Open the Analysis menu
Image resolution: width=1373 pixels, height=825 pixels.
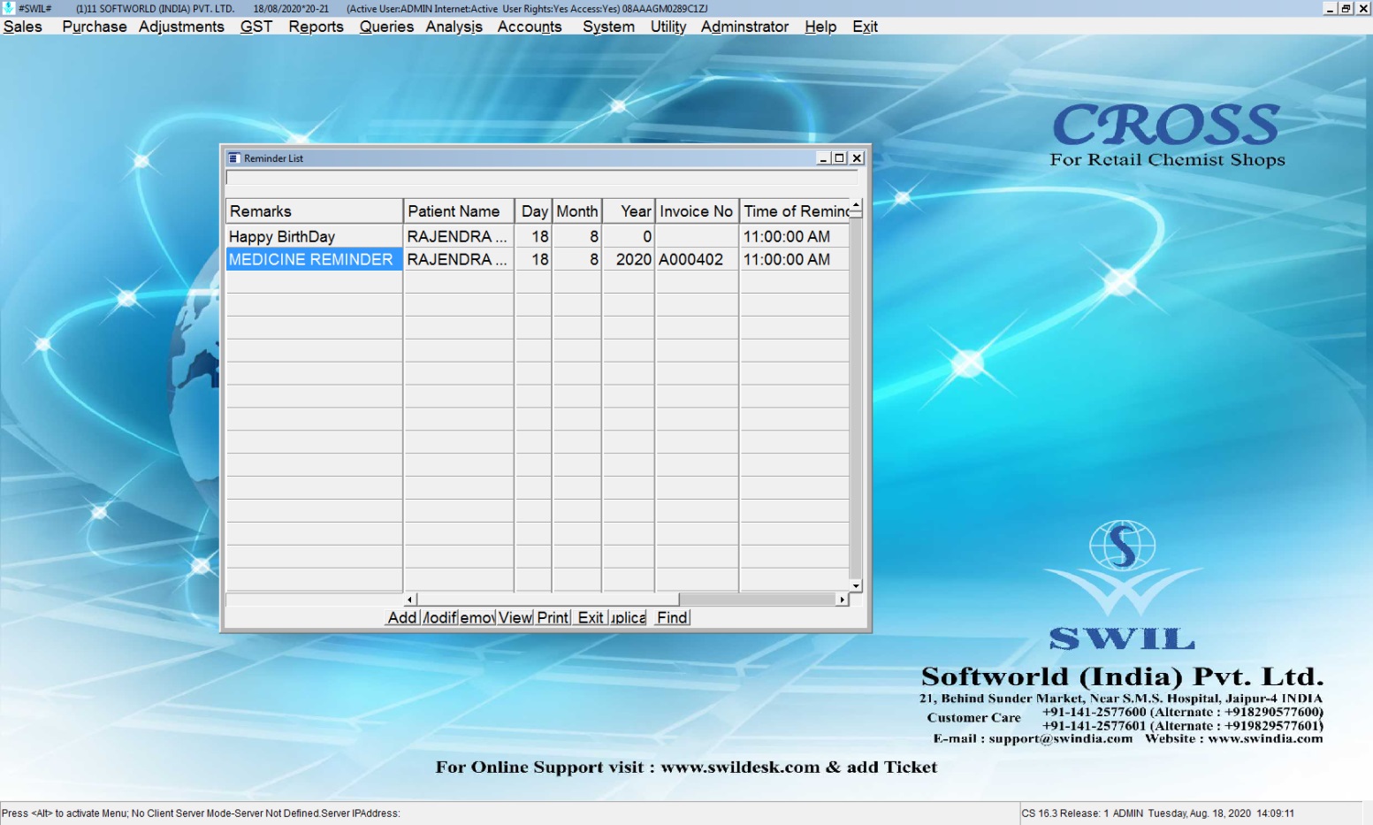coord(454,27)
